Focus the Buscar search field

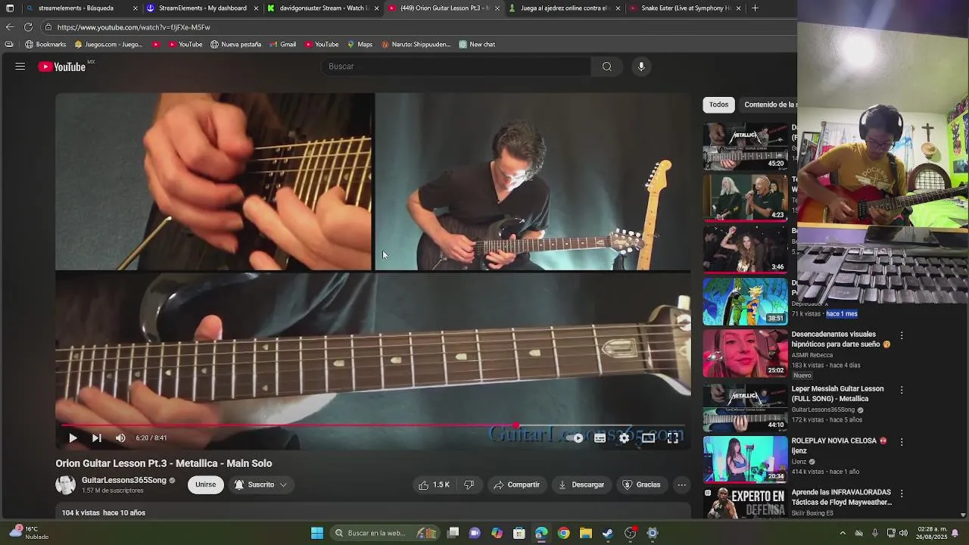click(x=456, y=67)
